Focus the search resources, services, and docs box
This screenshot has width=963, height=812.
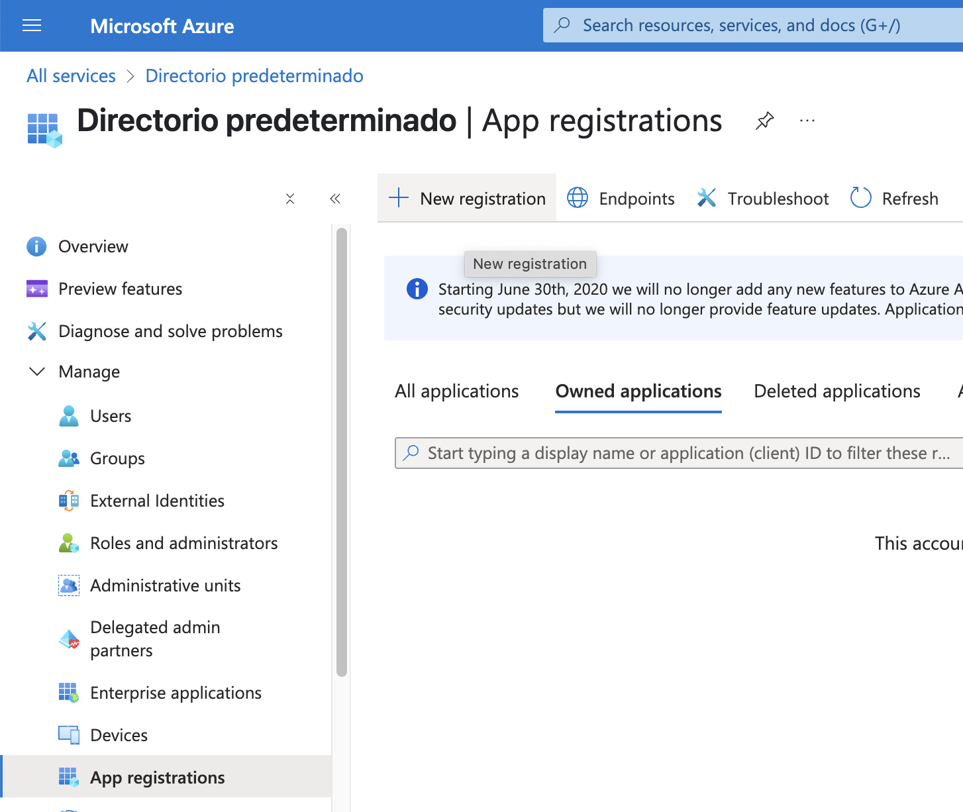pos(753,25)
